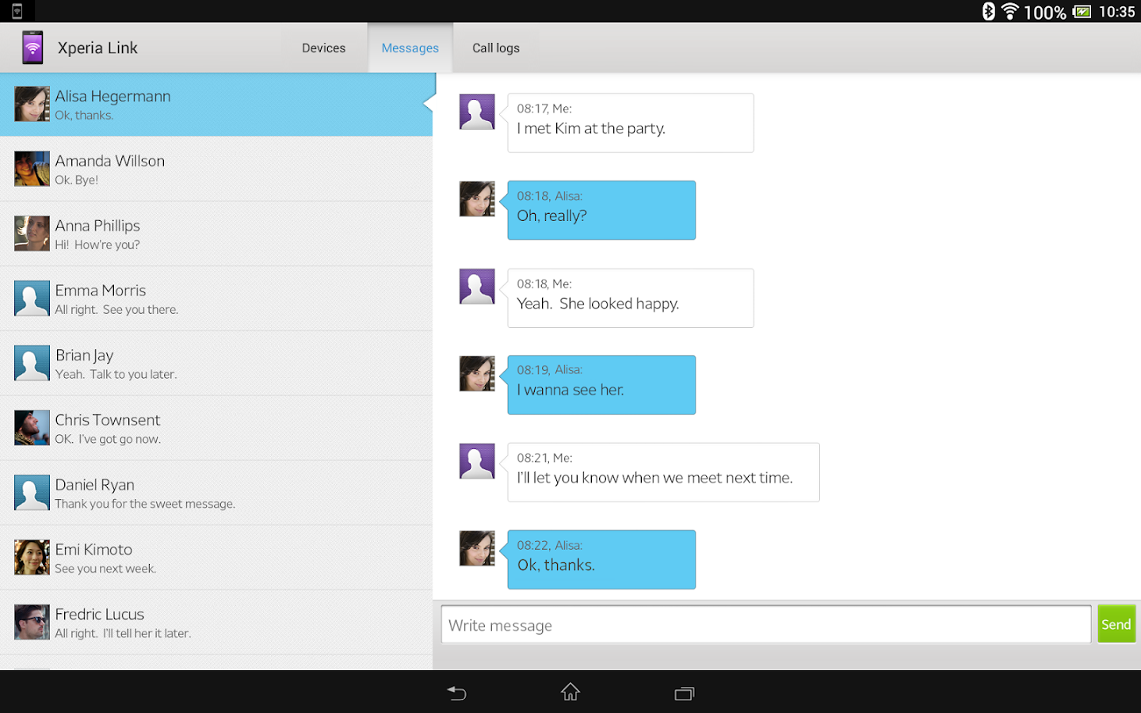Tap the Xperia Link app icon
The height and width of the screenshot is (713, 1141).
click(x=32, y=48)
